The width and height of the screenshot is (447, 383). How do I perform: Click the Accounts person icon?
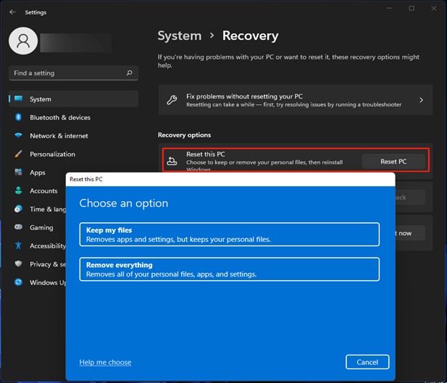(18, 191)
